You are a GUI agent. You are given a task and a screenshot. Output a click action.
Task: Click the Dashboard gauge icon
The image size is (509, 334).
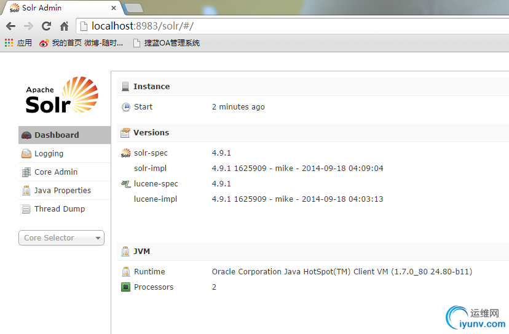tap(26, 135)
